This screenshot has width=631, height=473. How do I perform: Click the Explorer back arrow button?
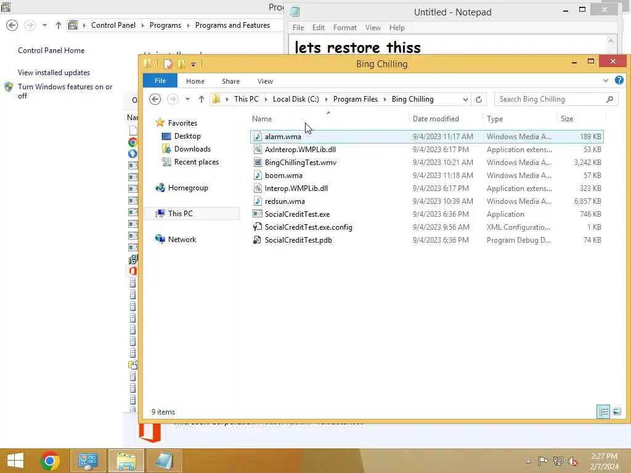pyautogui.click(x=155, y=99)
